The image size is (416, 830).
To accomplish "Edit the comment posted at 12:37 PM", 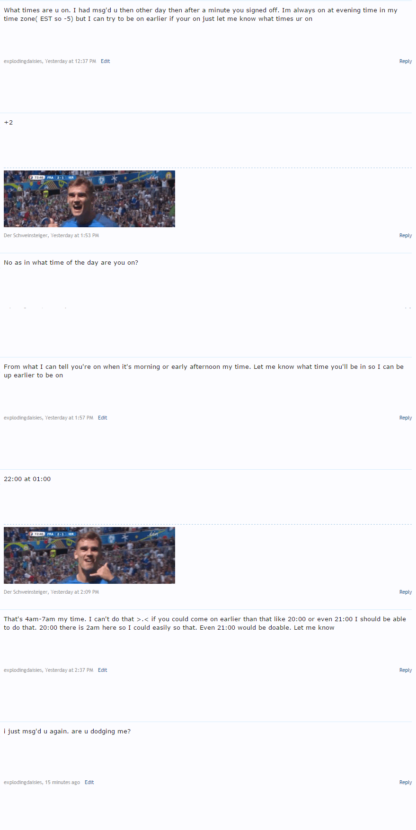I will (x=105, y=61).
